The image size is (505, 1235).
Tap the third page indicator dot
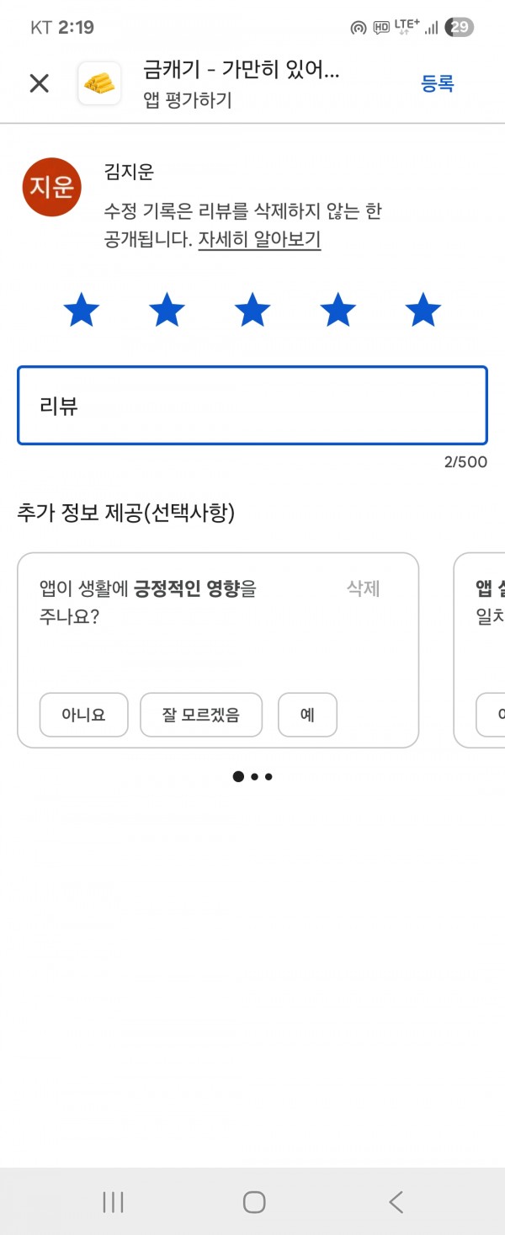268,777
